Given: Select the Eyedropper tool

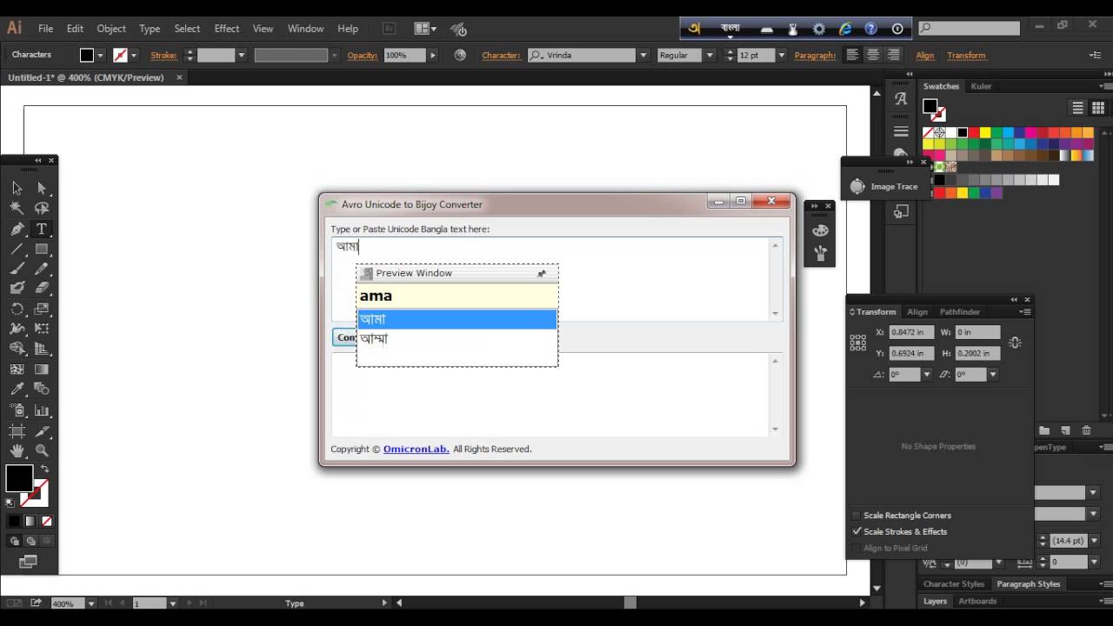Looking at the screenshot, I should (x=17, y=390).
